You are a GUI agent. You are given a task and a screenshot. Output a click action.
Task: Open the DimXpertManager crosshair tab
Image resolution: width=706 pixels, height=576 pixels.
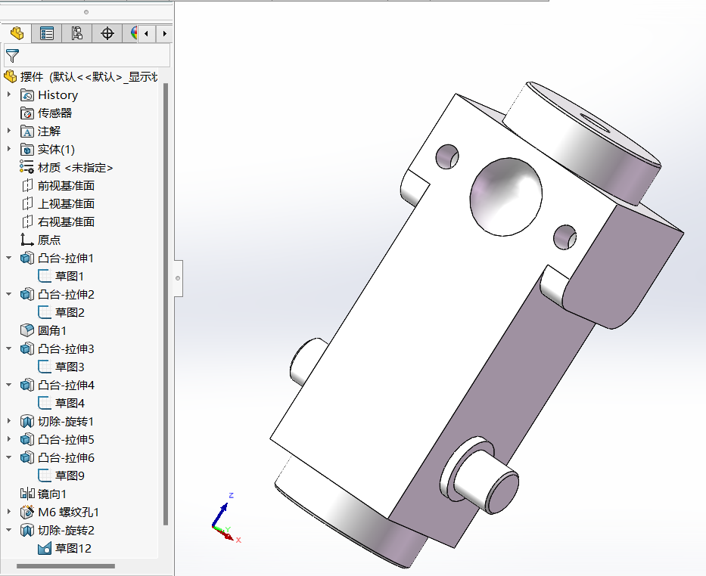point(107,33)
